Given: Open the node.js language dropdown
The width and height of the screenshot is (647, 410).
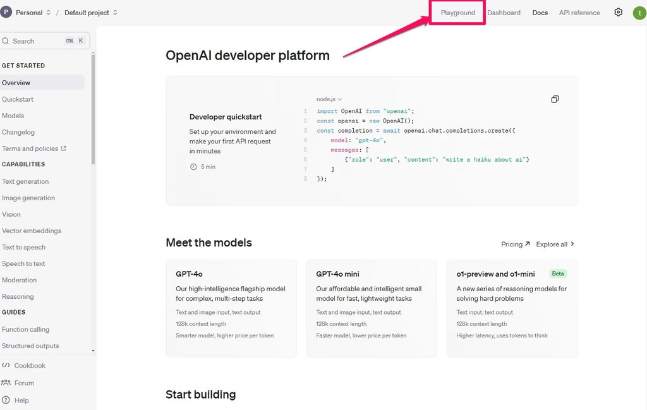Looking at the screenshot, I should tap(329, 99).
